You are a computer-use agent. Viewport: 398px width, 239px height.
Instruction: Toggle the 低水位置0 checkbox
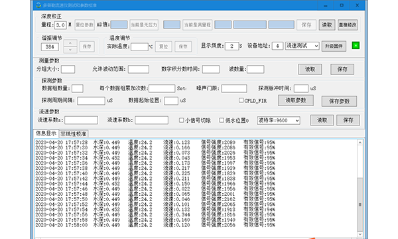click(x=222, y=120)
